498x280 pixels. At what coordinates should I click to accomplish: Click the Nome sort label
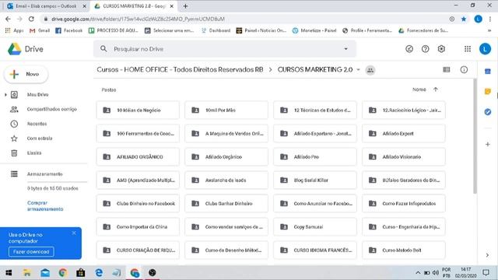click(419, 89)
